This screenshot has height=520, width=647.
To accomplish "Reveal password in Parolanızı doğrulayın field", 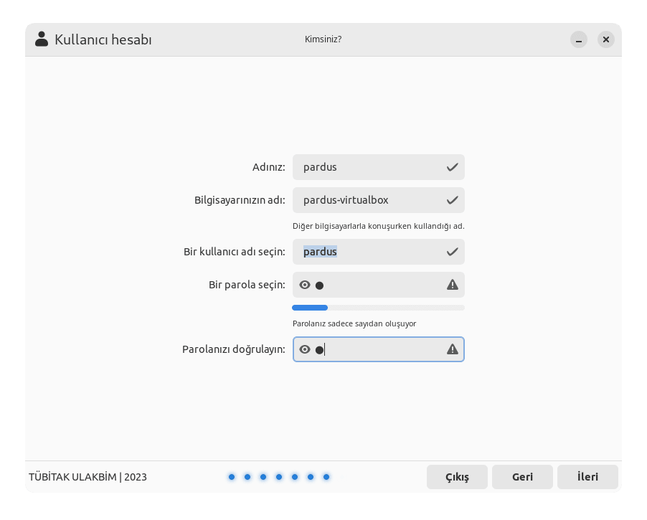I will coord(305,349).
